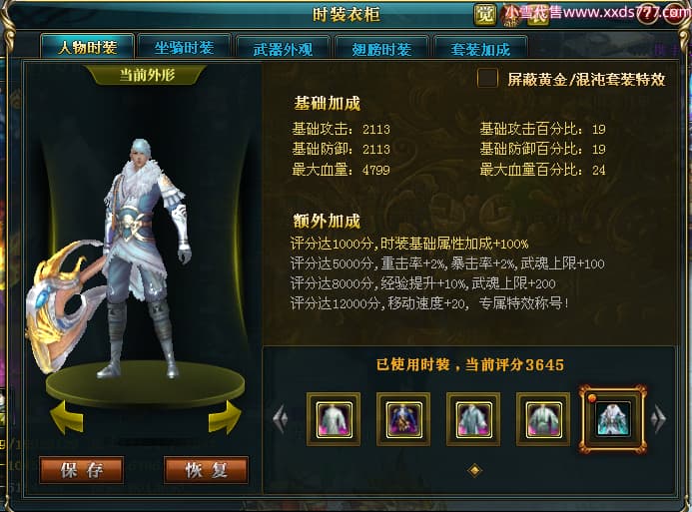Pick the fourth pale green robe costume icon
This screenshot has height=512, width=692.
pos(543,419)
